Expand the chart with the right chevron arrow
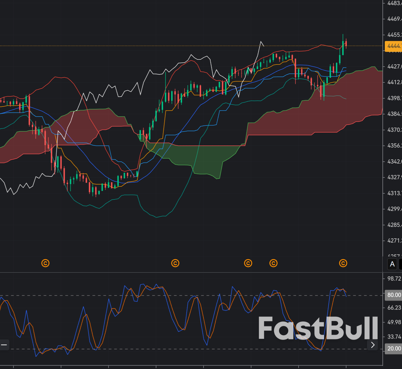402x369 pixels. click(x=372, y=345)
